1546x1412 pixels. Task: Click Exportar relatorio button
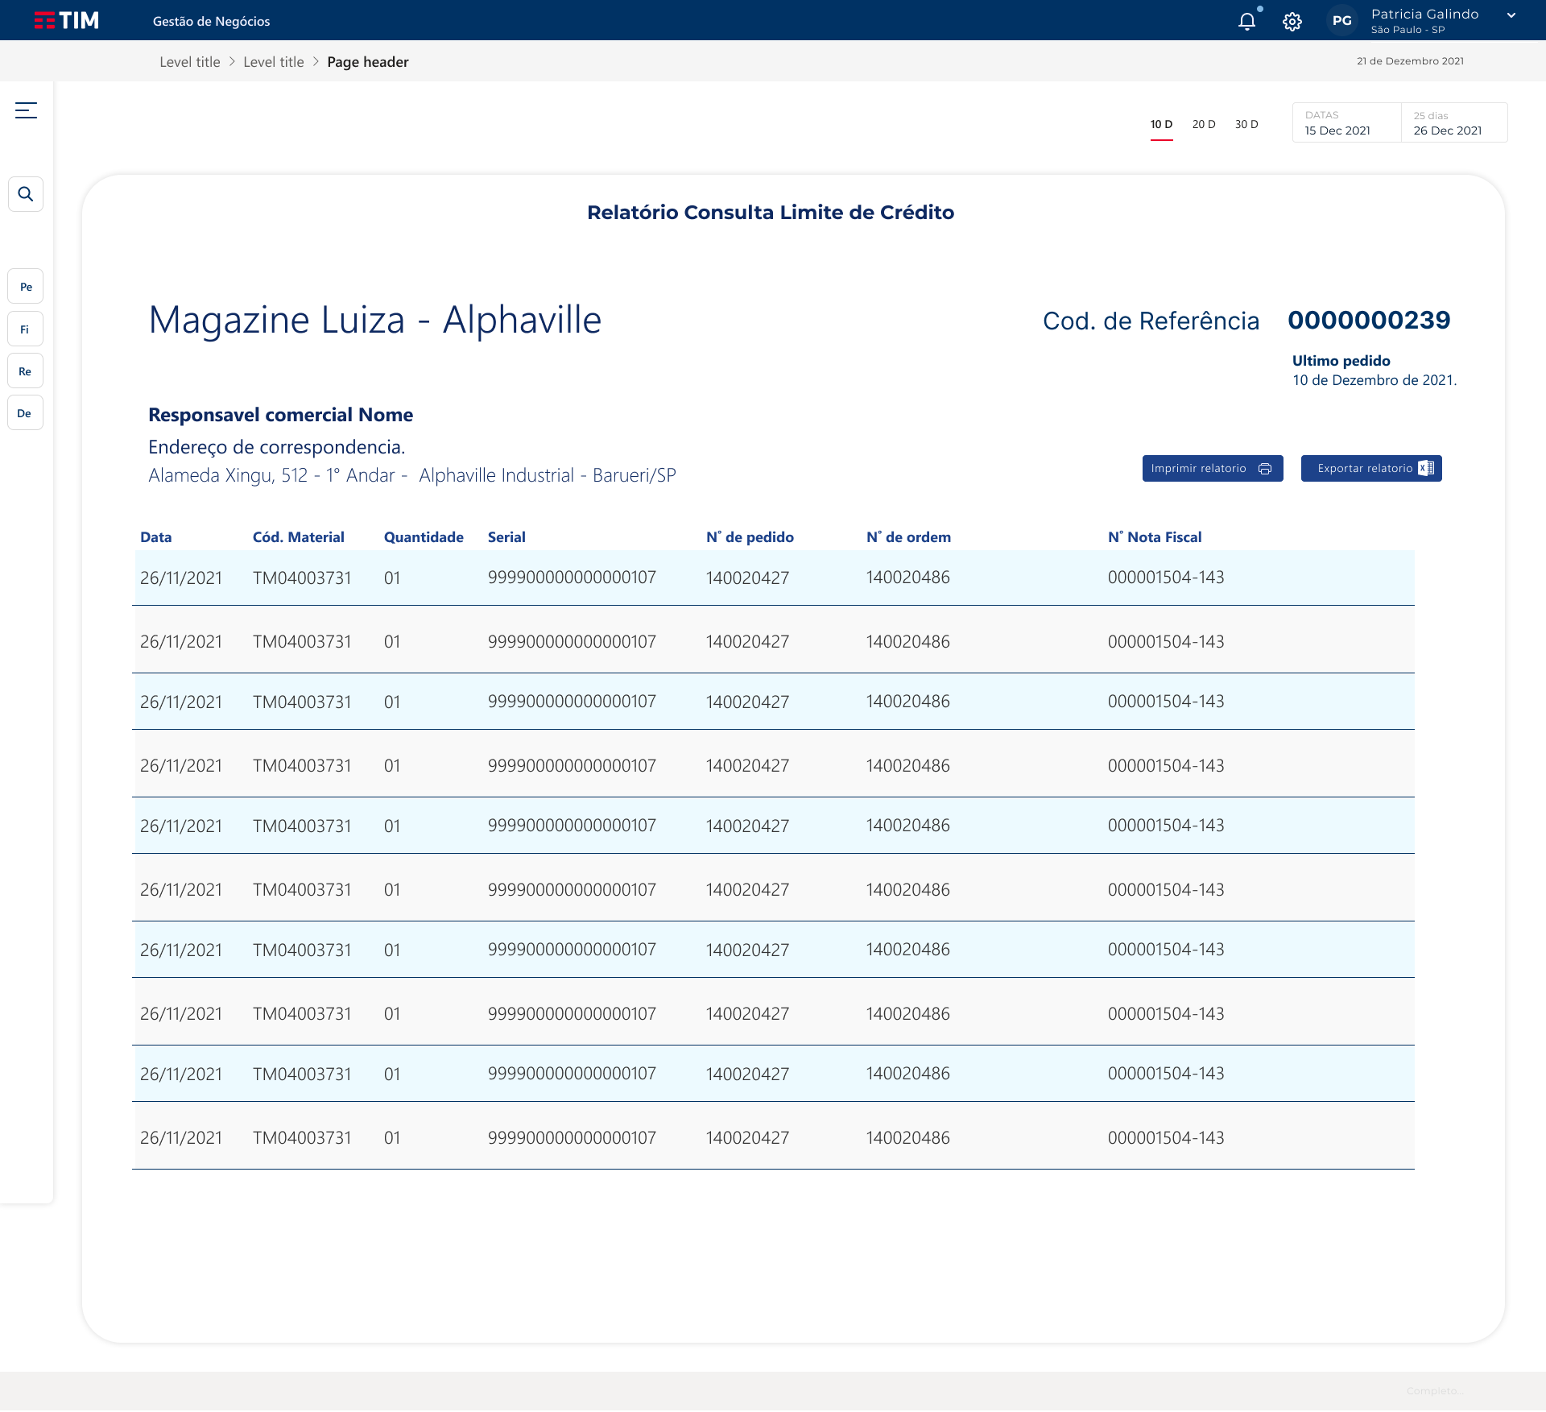pos(1371,468)
